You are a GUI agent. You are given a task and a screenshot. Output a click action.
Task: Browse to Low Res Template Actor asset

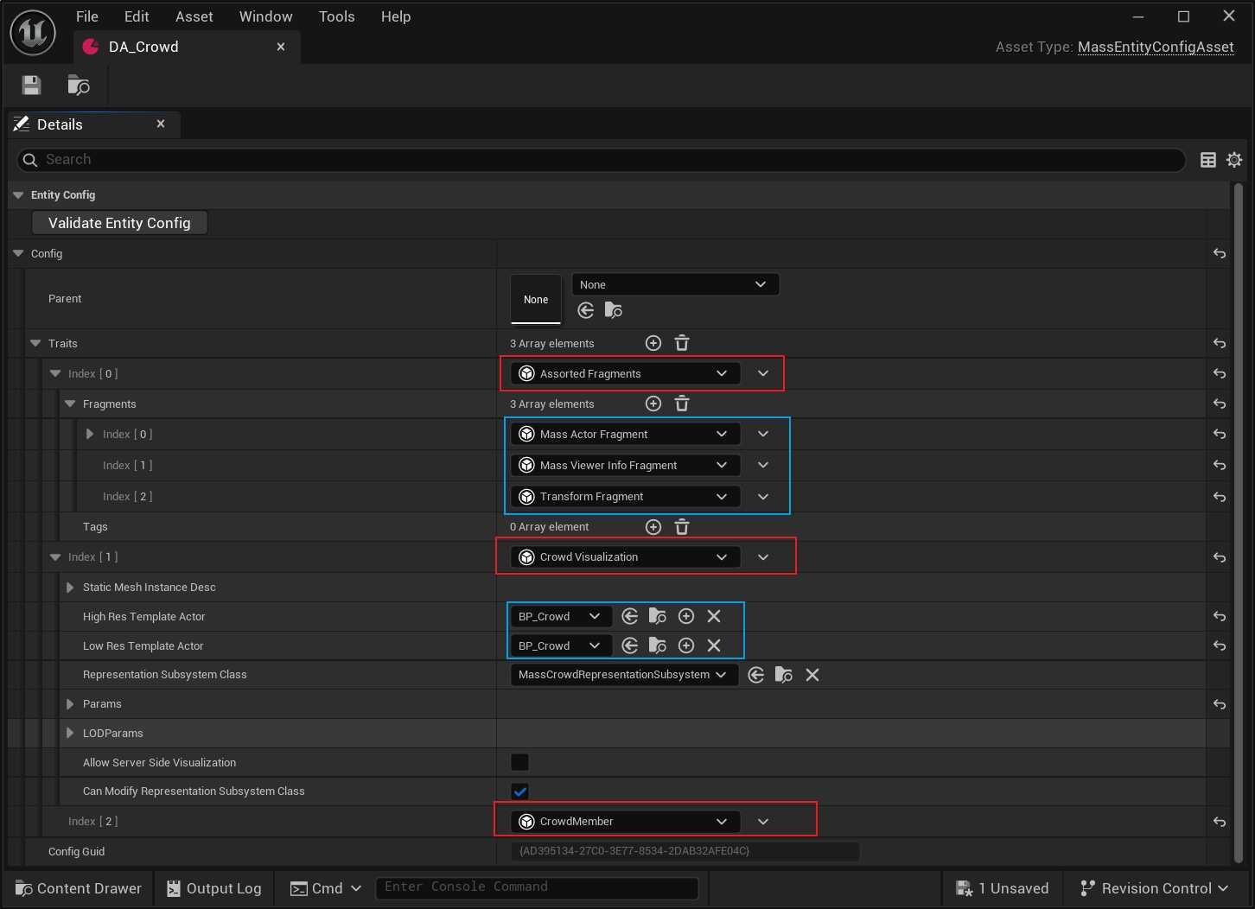point(658,645)
